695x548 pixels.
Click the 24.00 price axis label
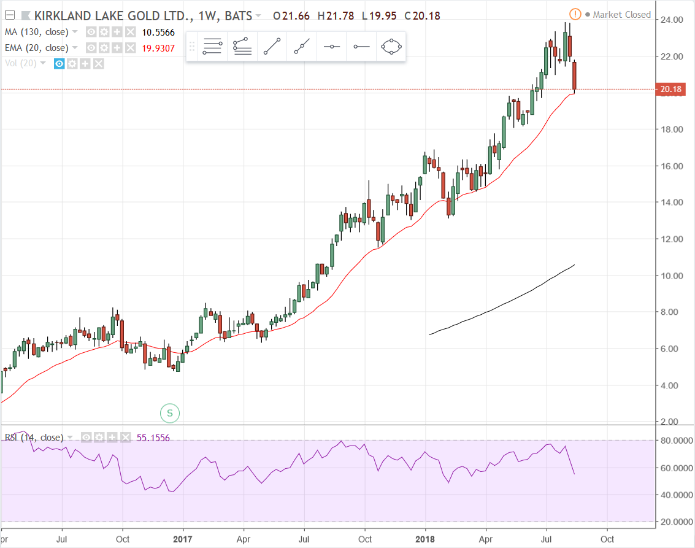pos(672,20)
